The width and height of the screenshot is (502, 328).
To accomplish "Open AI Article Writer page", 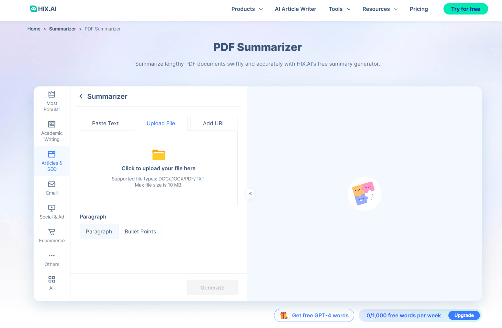I will pyautogui.click(x=295, y=9).
